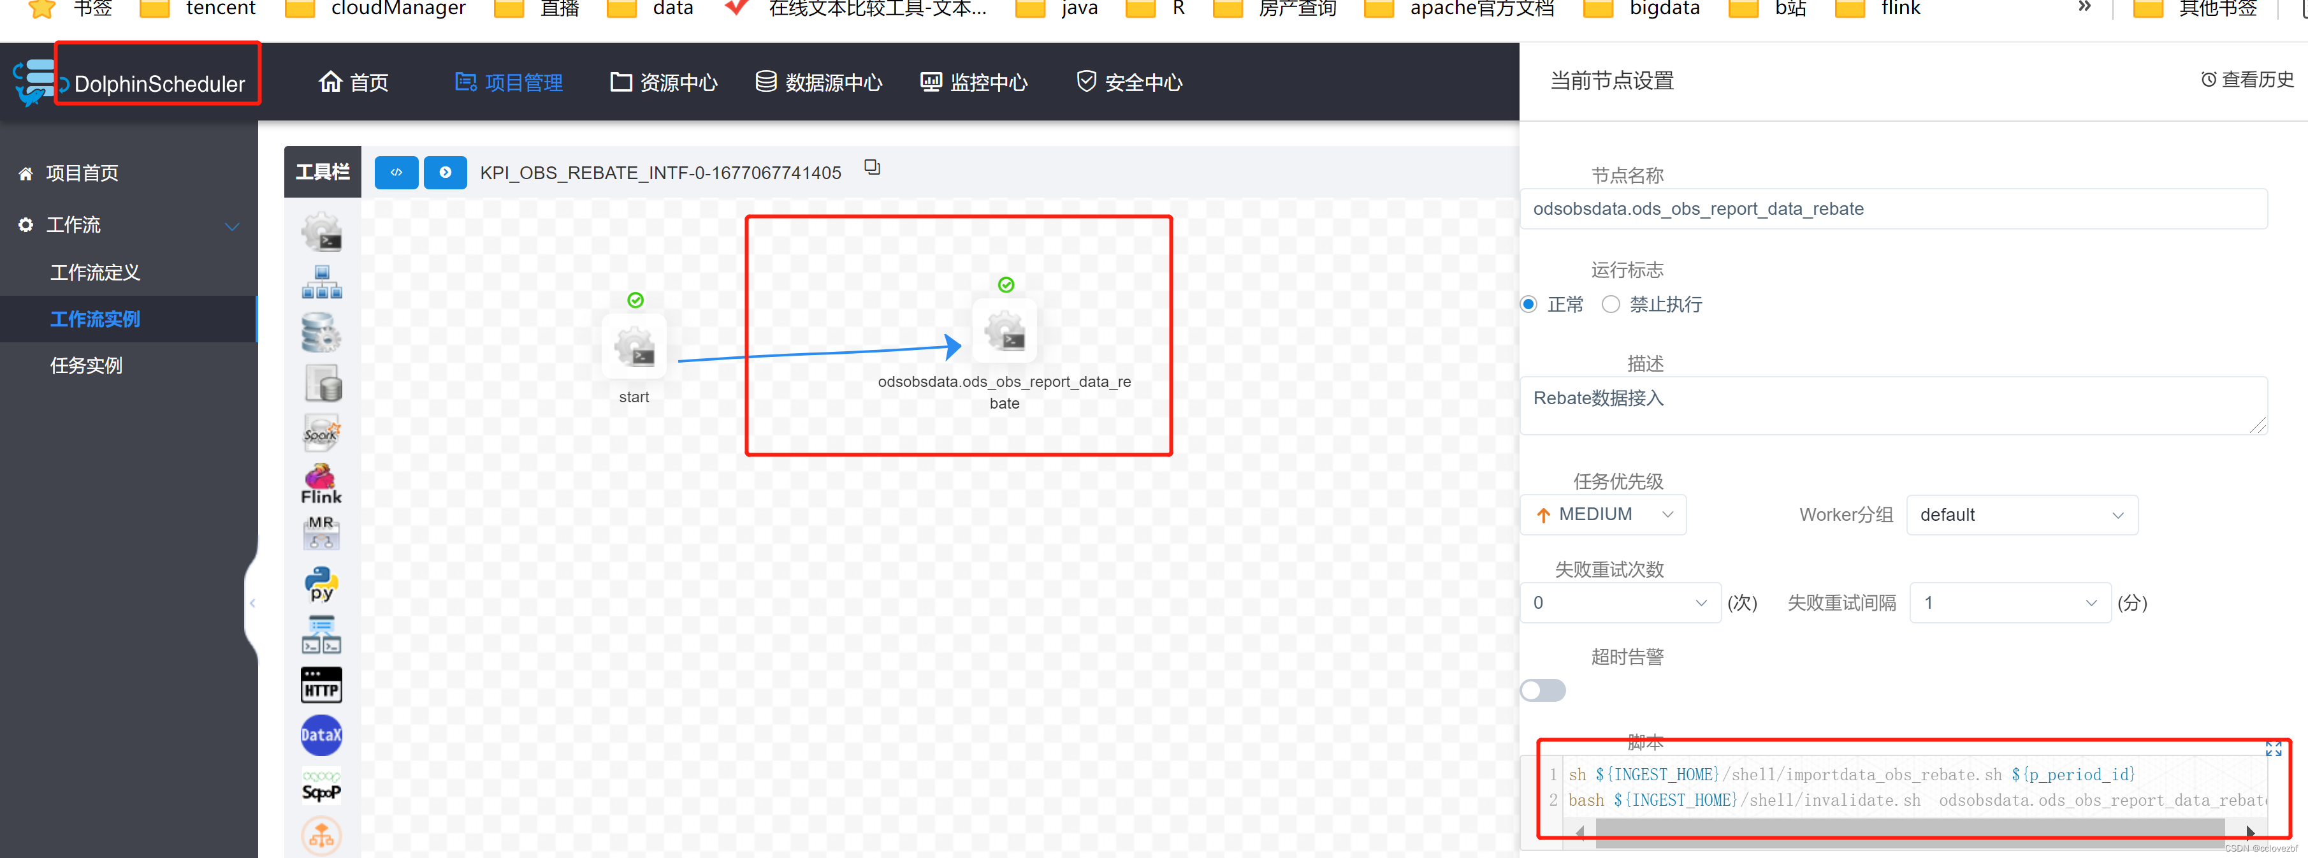
Task: Open the MEDIUM task priority dropdown
Action: tap(1603, 515)
